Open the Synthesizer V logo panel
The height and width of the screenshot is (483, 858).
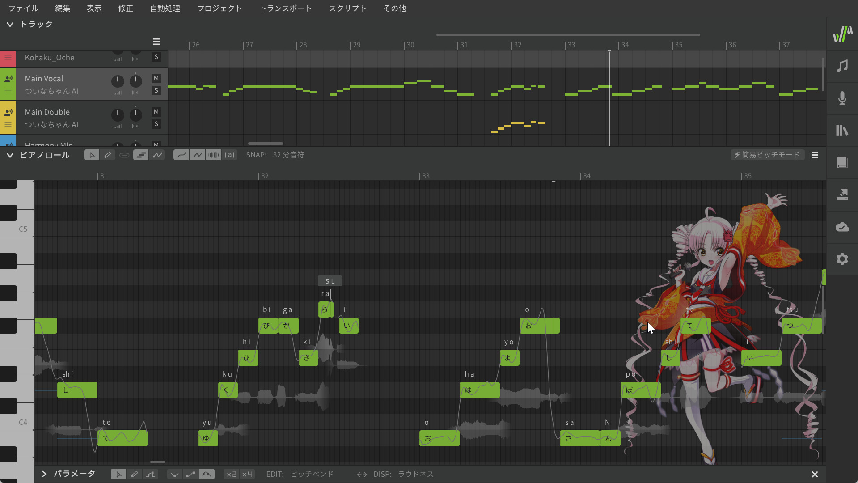pyautogui.click(x=842, y=34)
